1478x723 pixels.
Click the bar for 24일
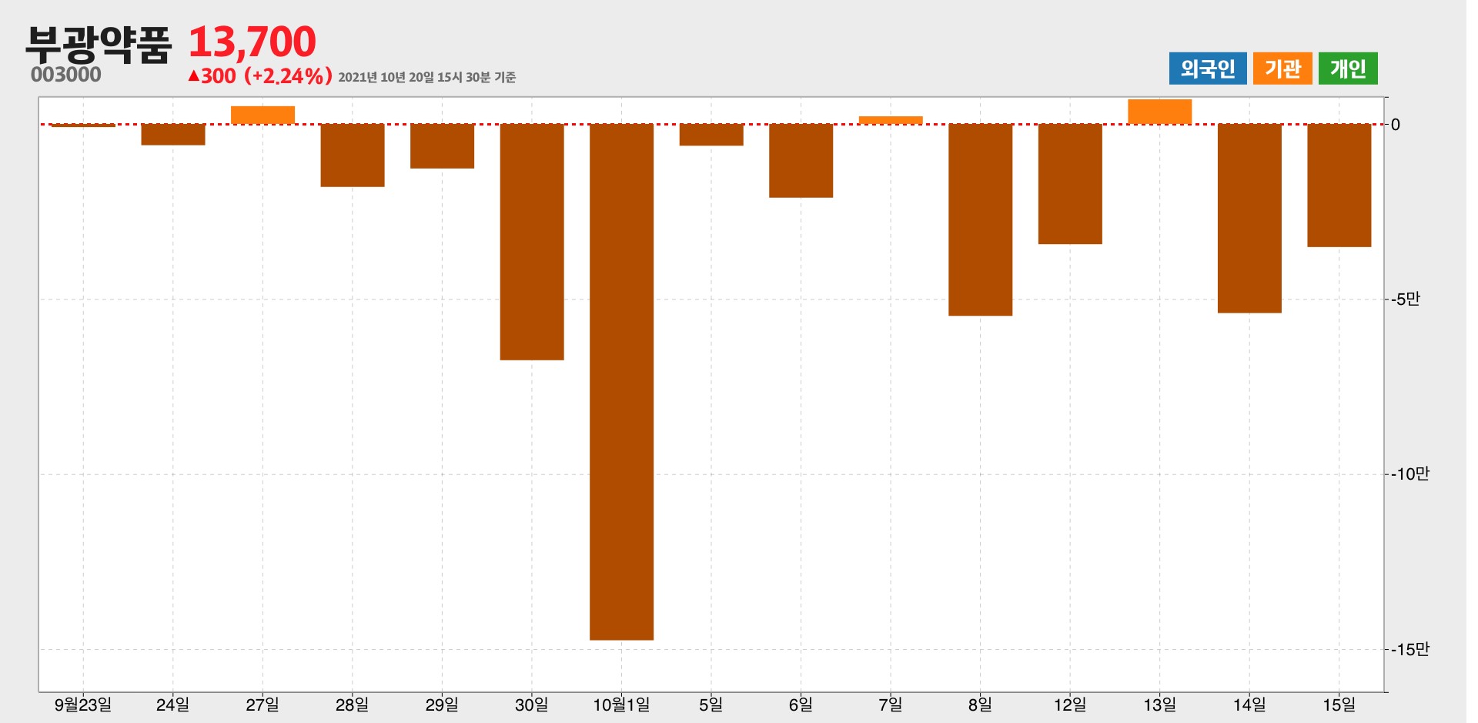[x=173, y=135]
